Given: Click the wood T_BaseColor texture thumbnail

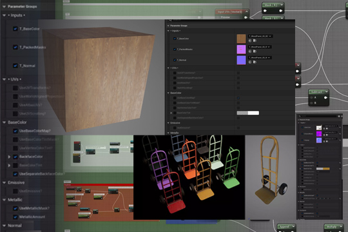Looking at the screenshot, I should [241, 39].
